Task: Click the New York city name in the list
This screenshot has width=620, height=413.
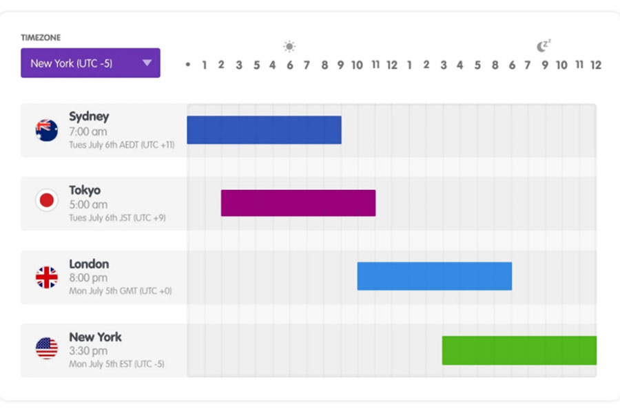Action: tap(95, 337)
